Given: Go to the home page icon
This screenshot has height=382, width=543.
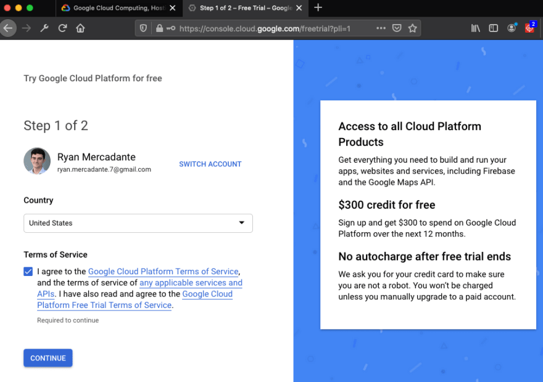Looking at the screenshot, I should (x=80, y=28).
